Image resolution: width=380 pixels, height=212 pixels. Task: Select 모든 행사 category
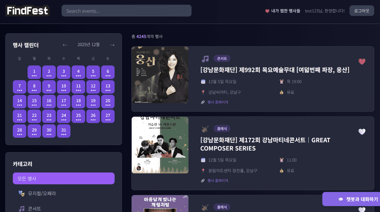pyautogui.click(x=64, y=178)
